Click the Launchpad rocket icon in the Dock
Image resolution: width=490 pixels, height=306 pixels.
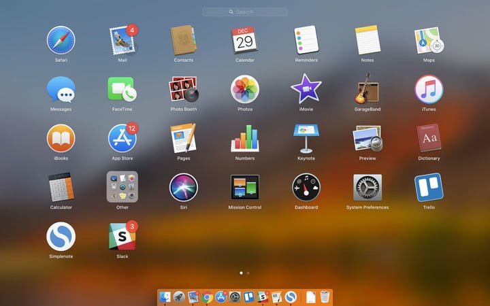click(x=179, y=296)
